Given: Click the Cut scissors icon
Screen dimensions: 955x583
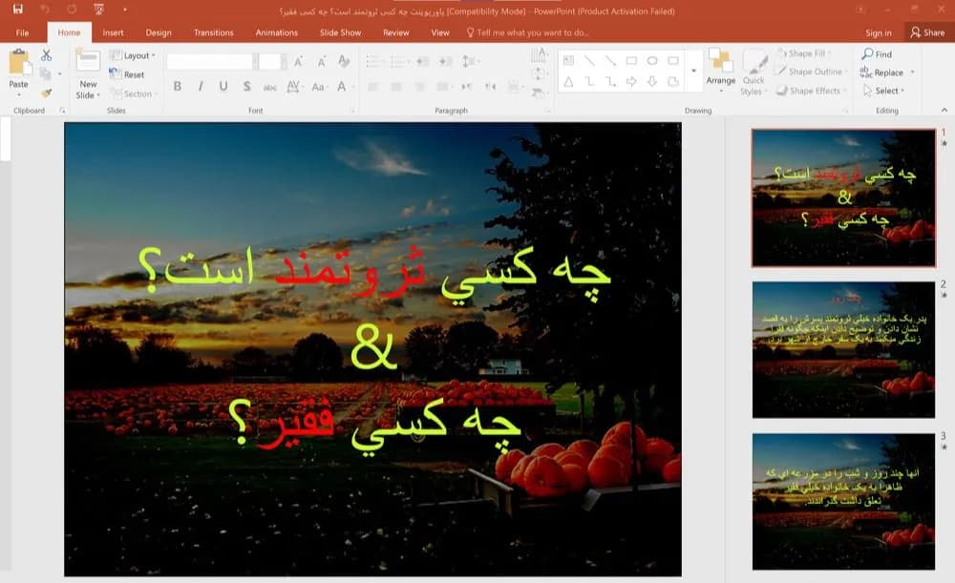Looking at the screenshot, I should pyautogui.click(x=46, y=55).
